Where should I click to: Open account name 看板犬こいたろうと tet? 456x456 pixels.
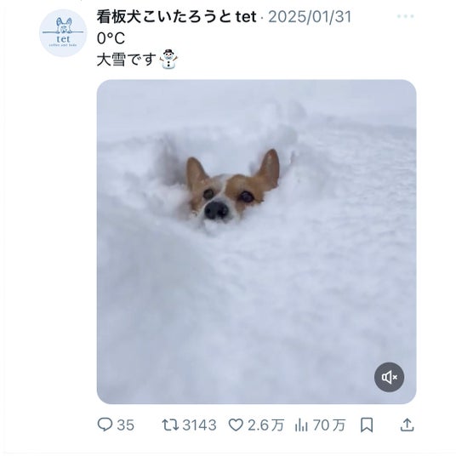(176, 16)
